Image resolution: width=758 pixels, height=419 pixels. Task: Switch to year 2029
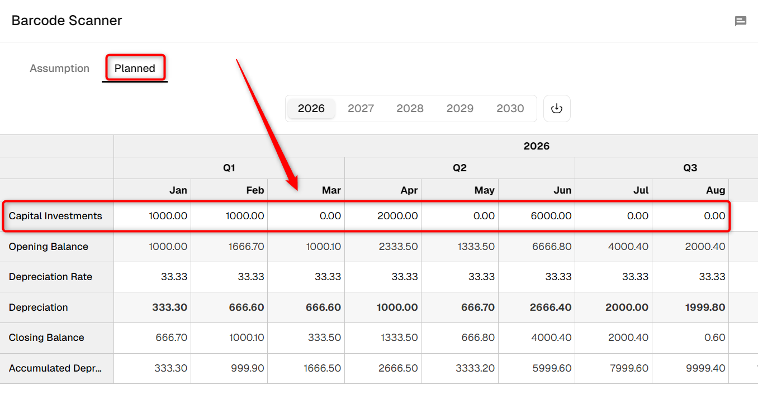[x=460, y=108]
